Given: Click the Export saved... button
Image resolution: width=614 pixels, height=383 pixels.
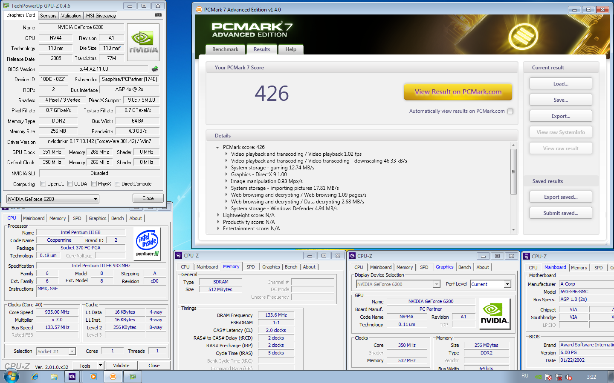Looking at the screenshot, I should [561, 197].
